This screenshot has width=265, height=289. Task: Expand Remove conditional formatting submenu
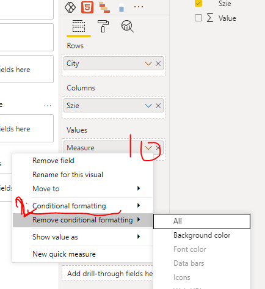coord(82,220)
